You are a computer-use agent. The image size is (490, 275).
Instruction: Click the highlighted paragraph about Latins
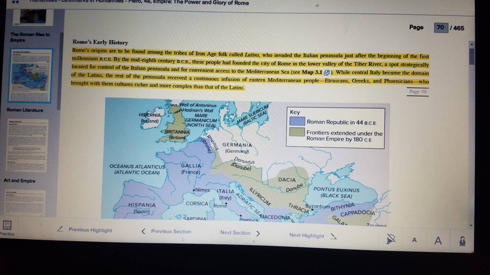pos(250,69)
